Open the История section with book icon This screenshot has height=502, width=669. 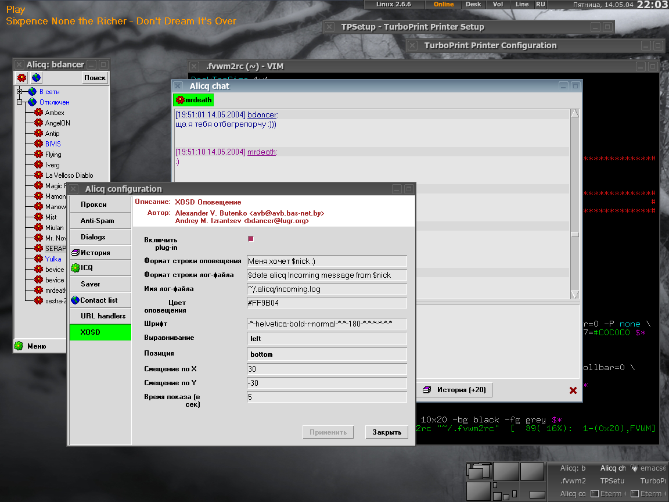coord(100,253)
